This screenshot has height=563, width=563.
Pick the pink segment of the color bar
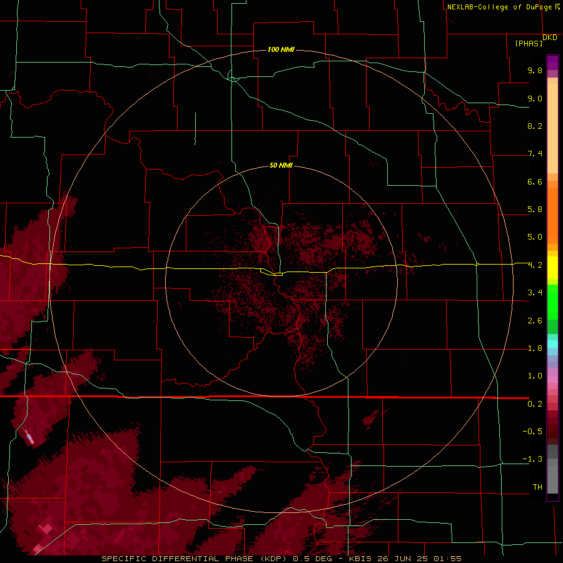pyautogui.click(x=552, y=379)
